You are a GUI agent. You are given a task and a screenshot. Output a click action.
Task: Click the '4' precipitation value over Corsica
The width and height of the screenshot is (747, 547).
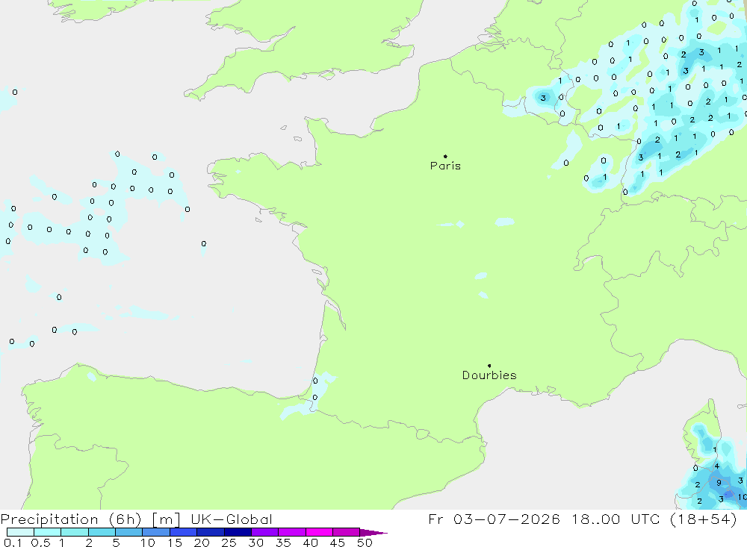(716, 466)
